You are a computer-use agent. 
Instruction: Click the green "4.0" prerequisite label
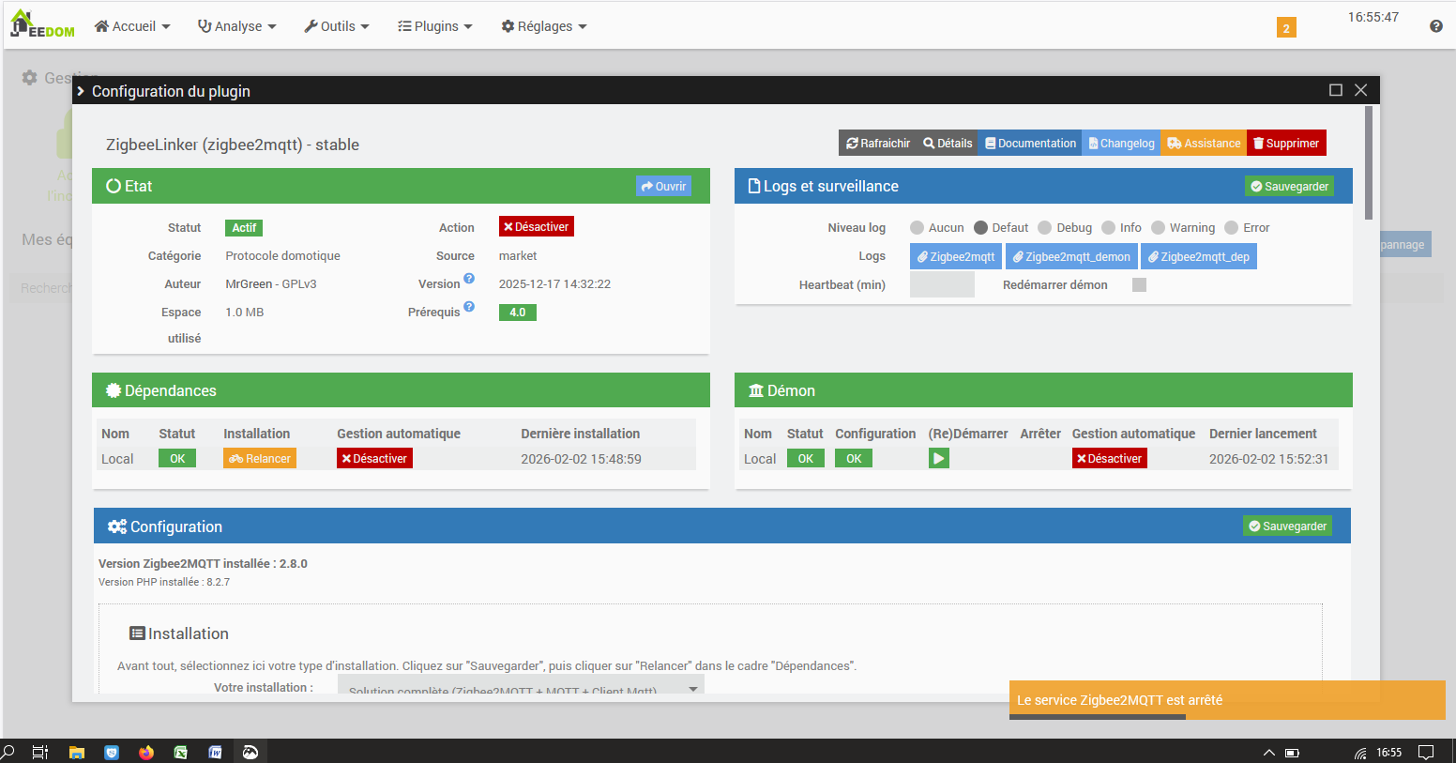tap(518, 313)
